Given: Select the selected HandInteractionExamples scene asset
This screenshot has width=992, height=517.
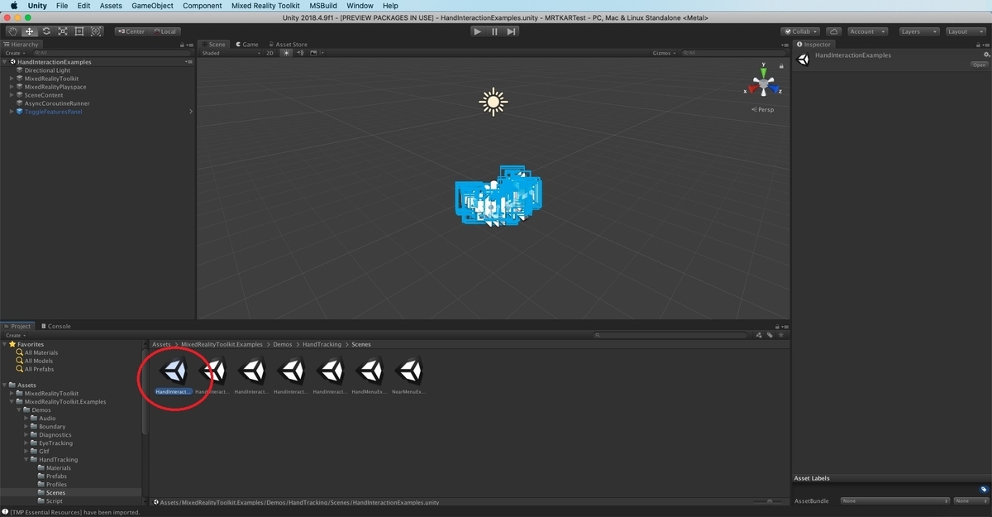Looking at the screenshot, I should [x=174, y=376].
